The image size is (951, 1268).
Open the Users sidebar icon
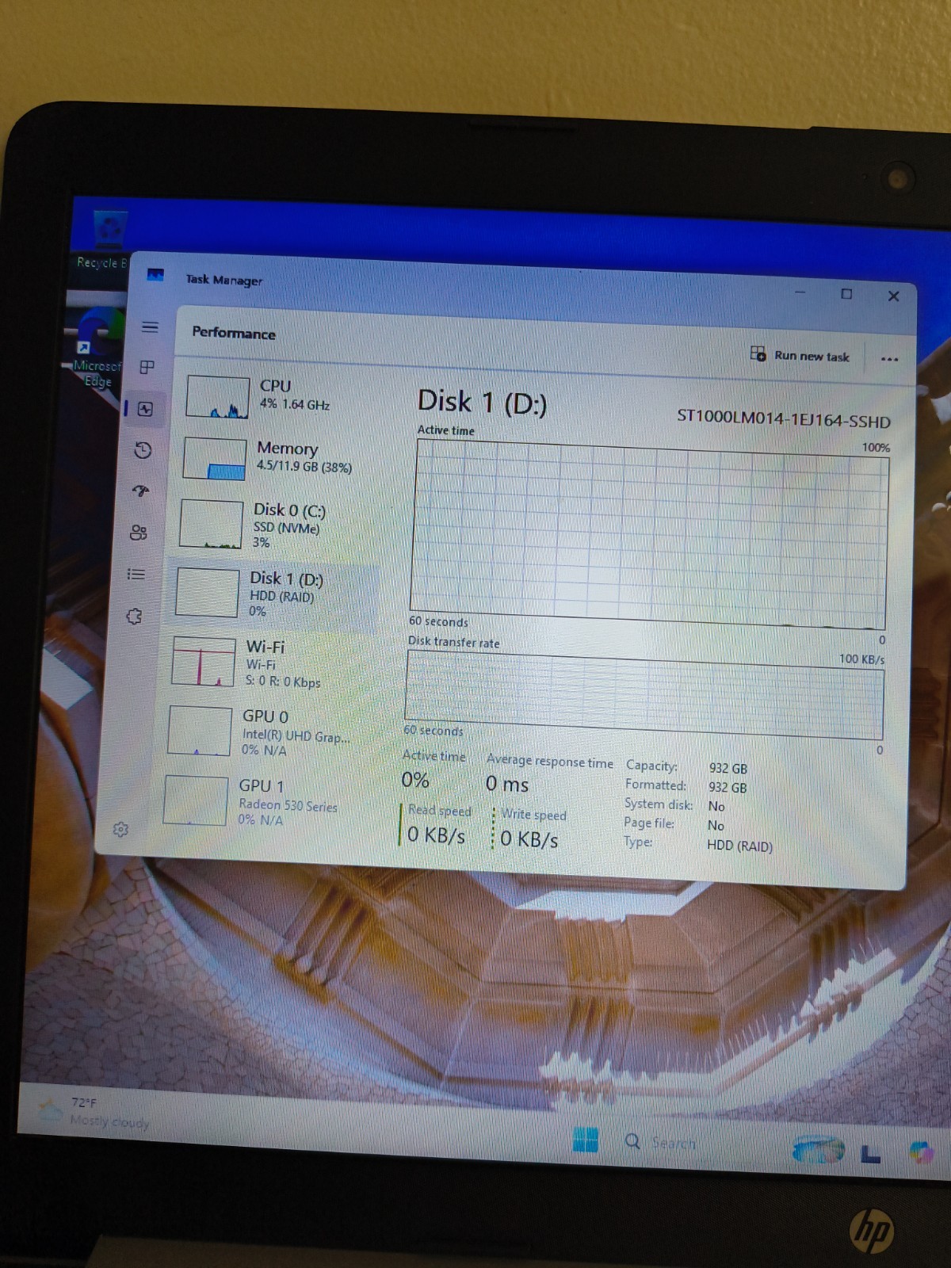[x=139, y=533]
